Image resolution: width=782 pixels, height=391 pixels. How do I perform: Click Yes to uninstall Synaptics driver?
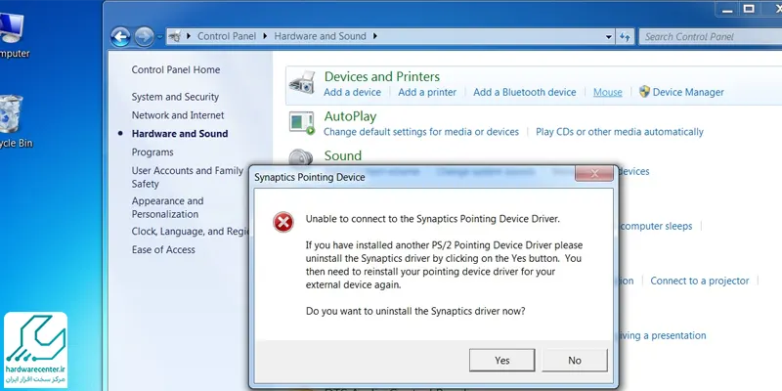501,360
